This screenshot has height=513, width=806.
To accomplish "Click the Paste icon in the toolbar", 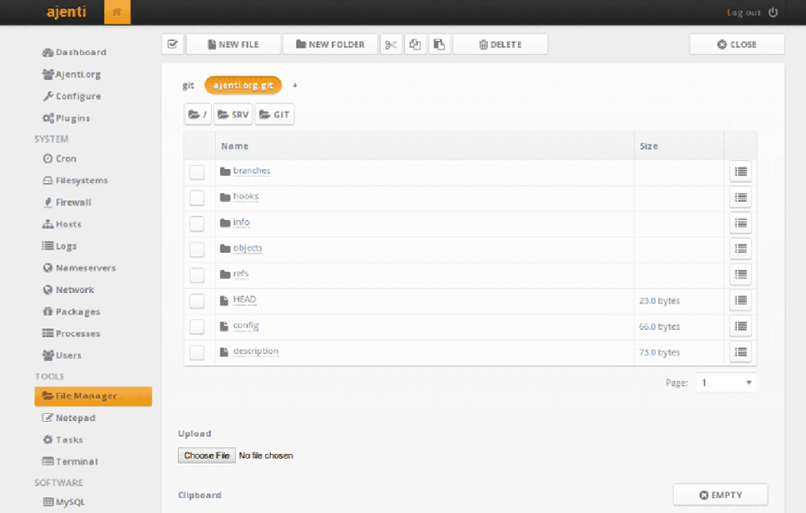I will pos(439,44).
